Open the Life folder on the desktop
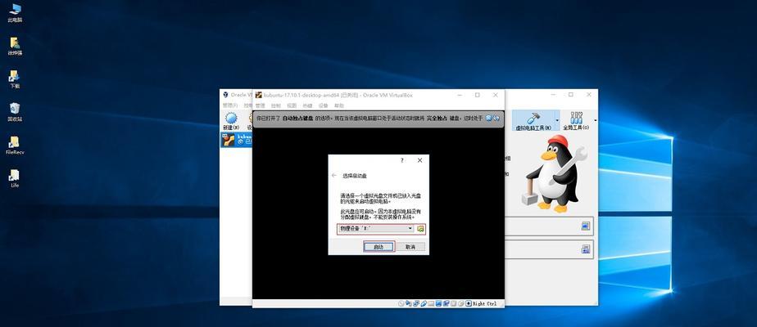 (15, 178)
